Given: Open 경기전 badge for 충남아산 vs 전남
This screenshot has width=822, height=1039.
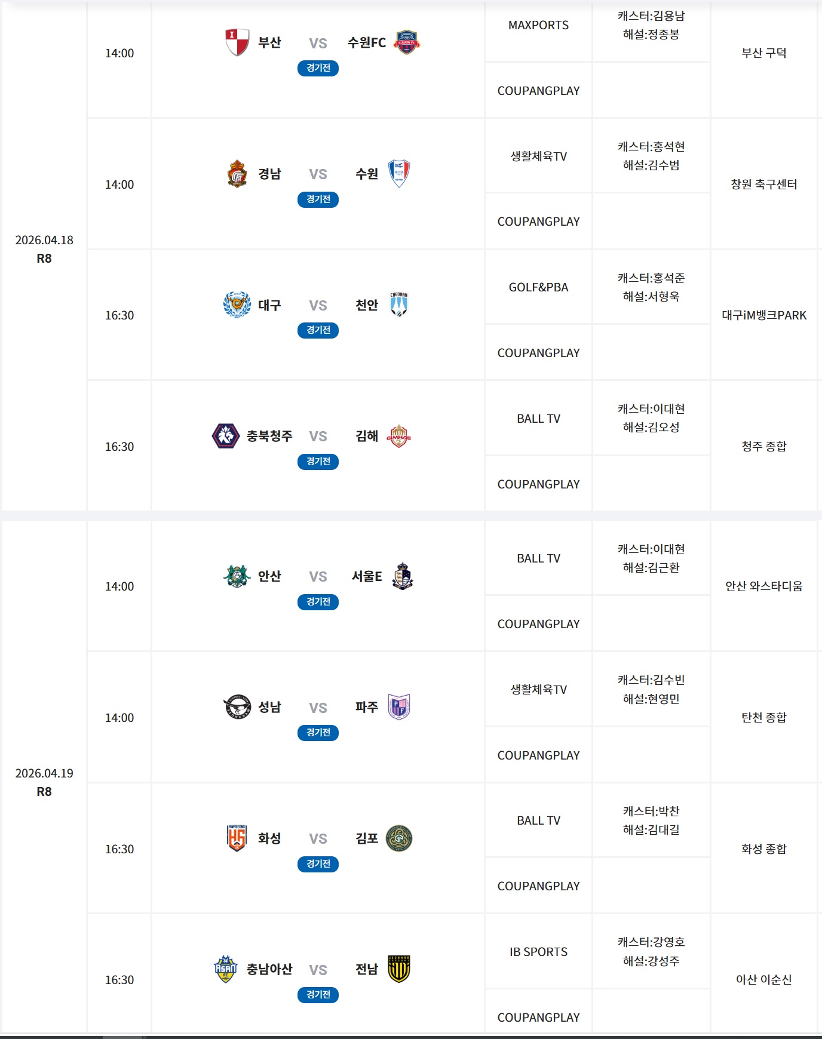Looking at the screenshot, I should pyautogui.click(x=318, y=995).
